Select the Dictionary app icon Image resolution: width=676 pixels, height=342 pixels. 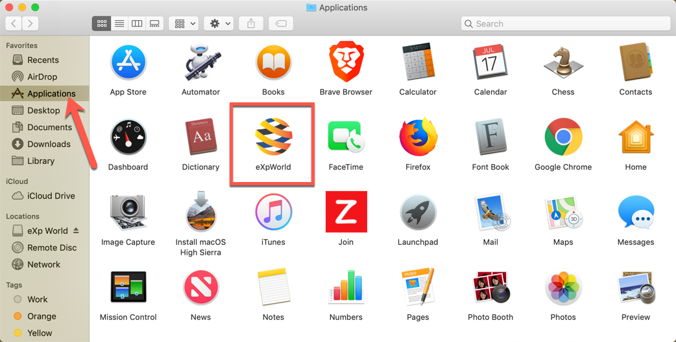[201, 137]
